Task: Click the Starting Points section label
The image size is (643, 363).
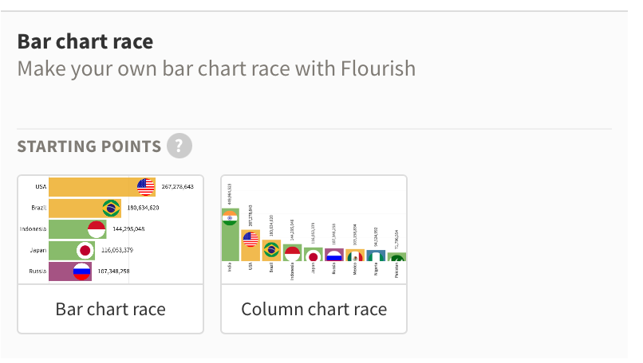Action: click(x=89, y=146)
